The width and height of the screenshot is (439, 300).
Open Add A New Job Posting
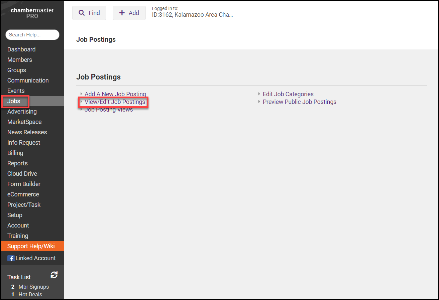115,94
